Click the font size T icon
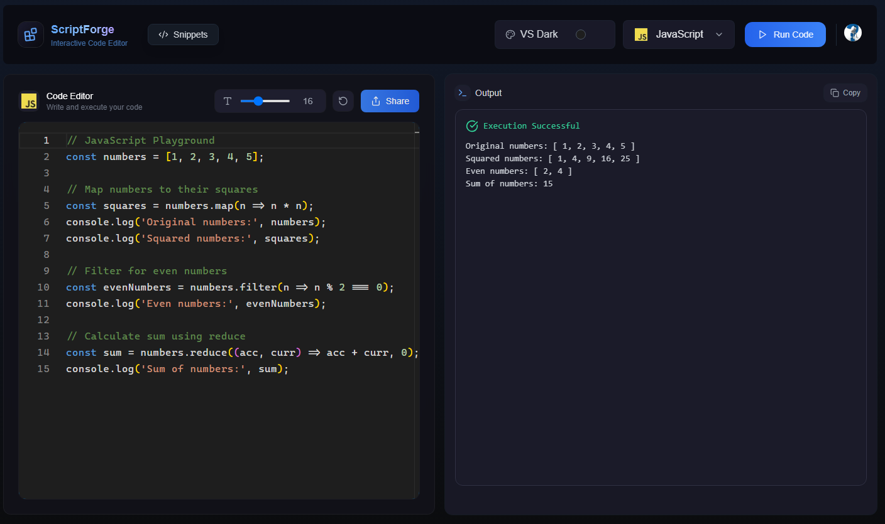 (228, 101)
